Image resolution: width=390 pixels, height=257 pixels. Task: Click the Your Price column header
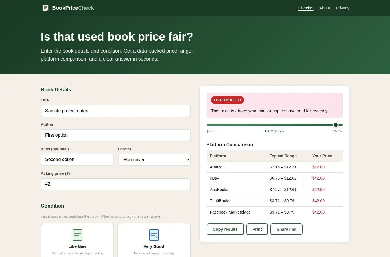[x=322, y=156]
